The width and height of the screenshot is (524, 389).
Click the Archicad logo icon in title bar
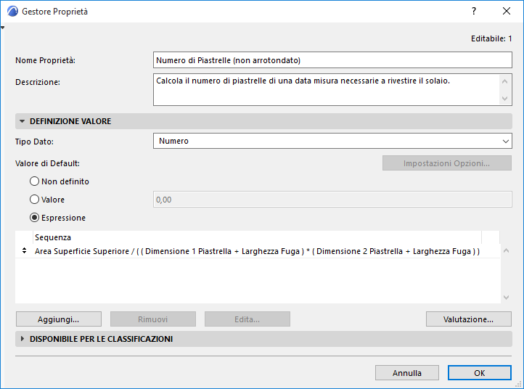12,12
